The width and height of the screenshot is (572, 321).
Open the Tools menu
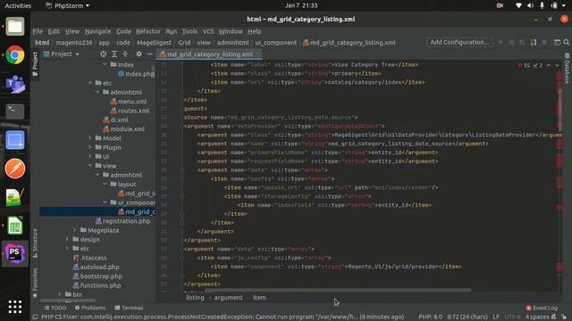tap(189, 31)
